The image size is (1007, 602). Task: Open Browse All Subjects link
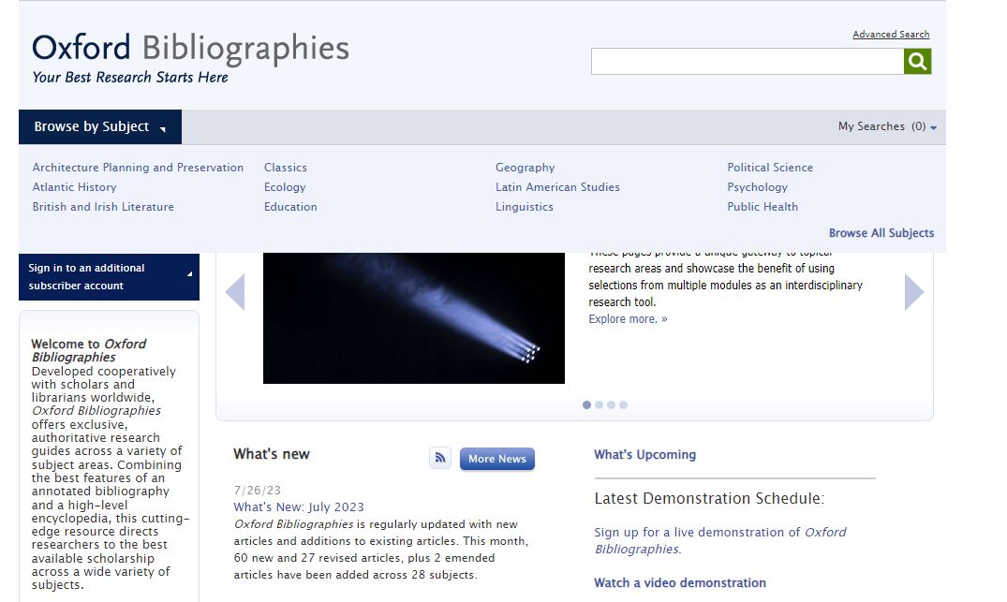tap(881, 233)
